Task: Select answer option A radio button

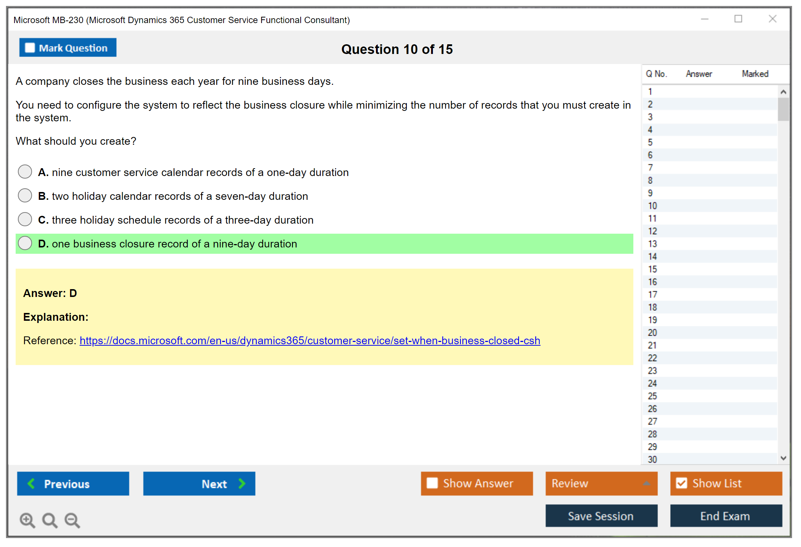Action: click(x=25, y=172)
